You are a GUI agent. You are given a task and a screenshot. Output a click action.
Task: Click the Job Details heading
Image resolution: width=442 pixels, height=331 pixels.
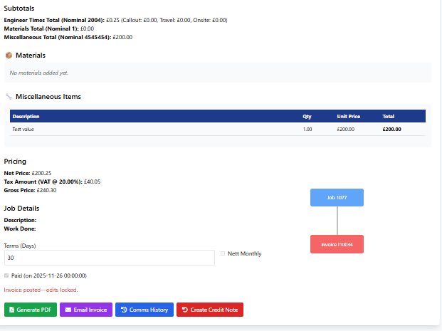[x=21, y=209]
